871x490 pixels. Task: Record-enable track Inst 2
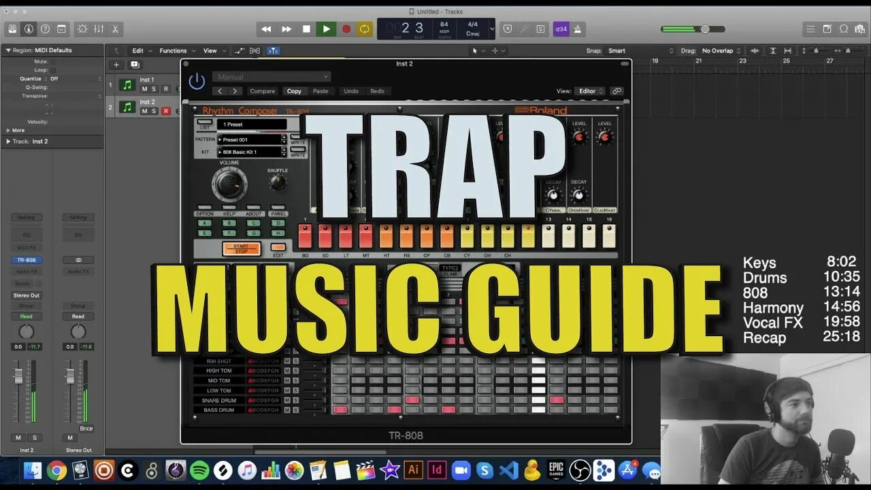click(x=165, y=111)
